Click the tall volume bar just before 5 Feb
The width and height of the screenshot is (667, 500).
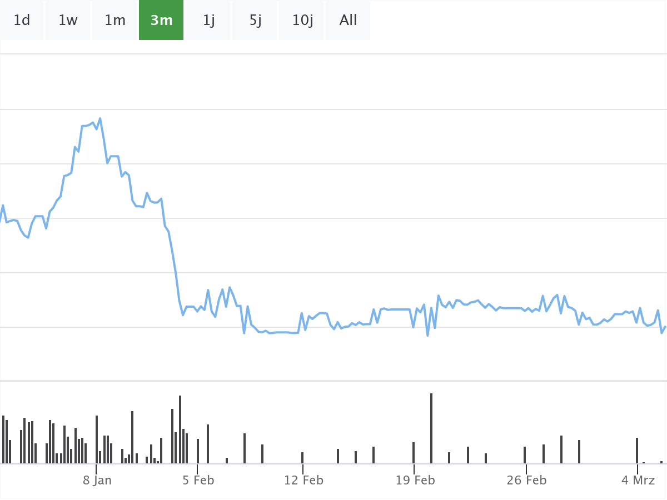[x=180, y=429]
